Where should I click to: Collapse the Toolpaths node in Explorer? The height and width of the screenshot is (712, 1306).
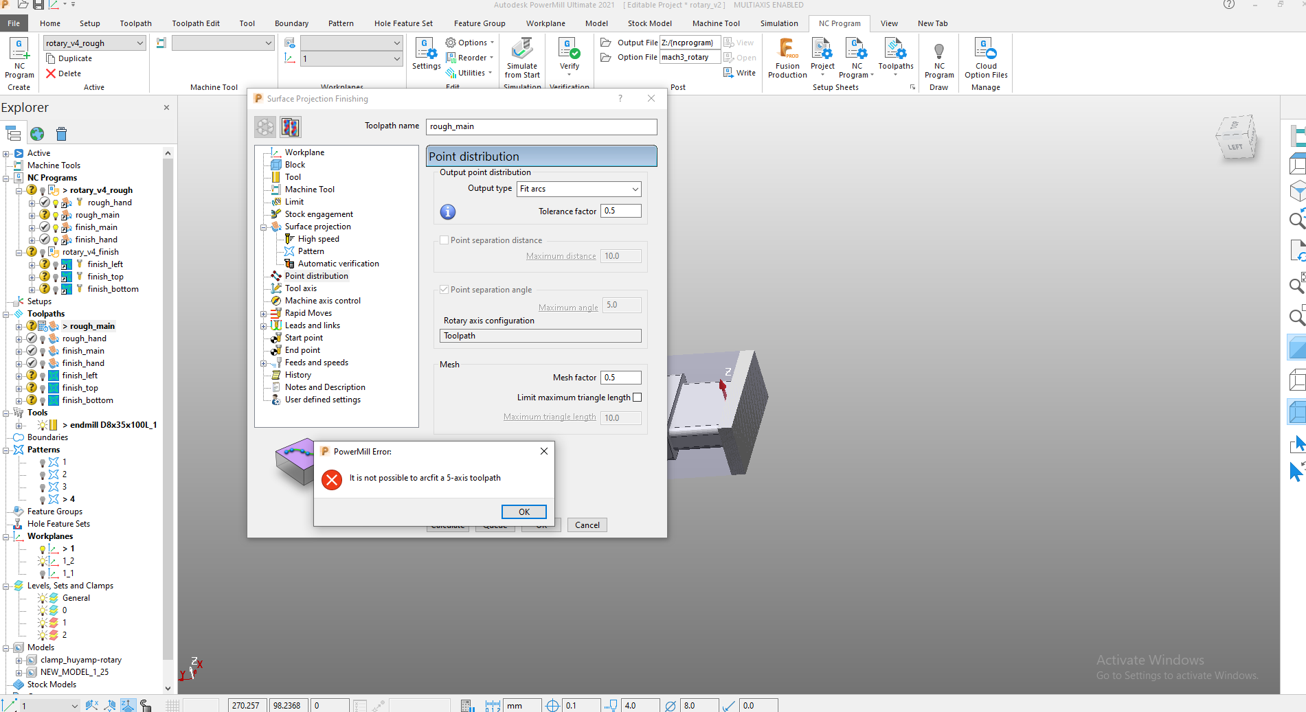pyautogui.click(x=6, y=314)
